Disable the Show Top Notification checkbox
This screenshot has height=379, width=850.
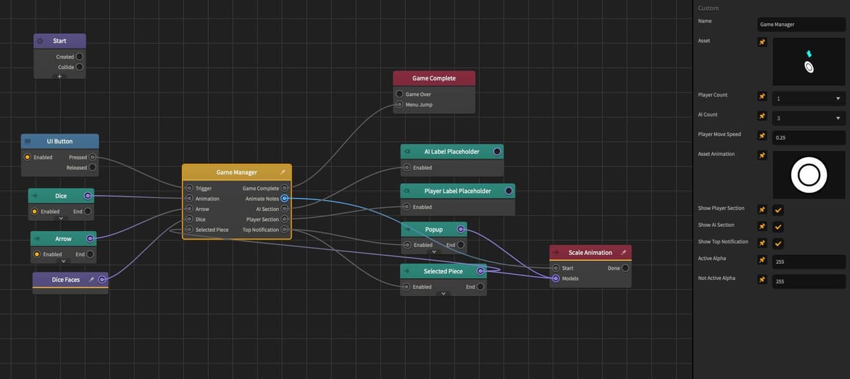point(778,244)
